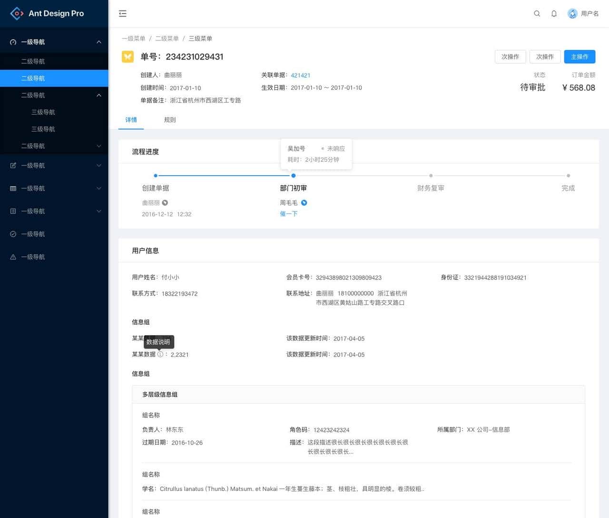Click the blue icon next to 周毛毛
609x518 pixels.
(x=304, y=203)
